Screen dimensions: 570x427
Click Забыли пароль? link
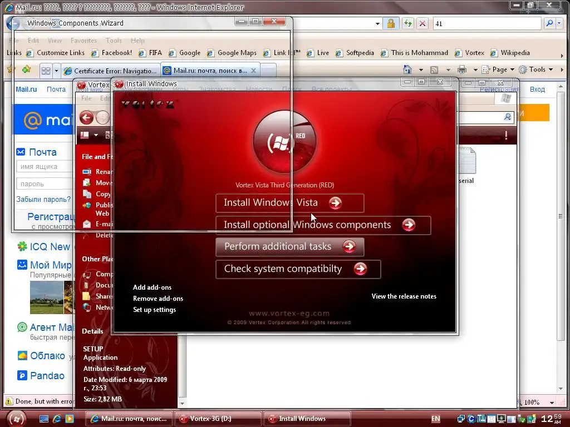pos(43,200)
